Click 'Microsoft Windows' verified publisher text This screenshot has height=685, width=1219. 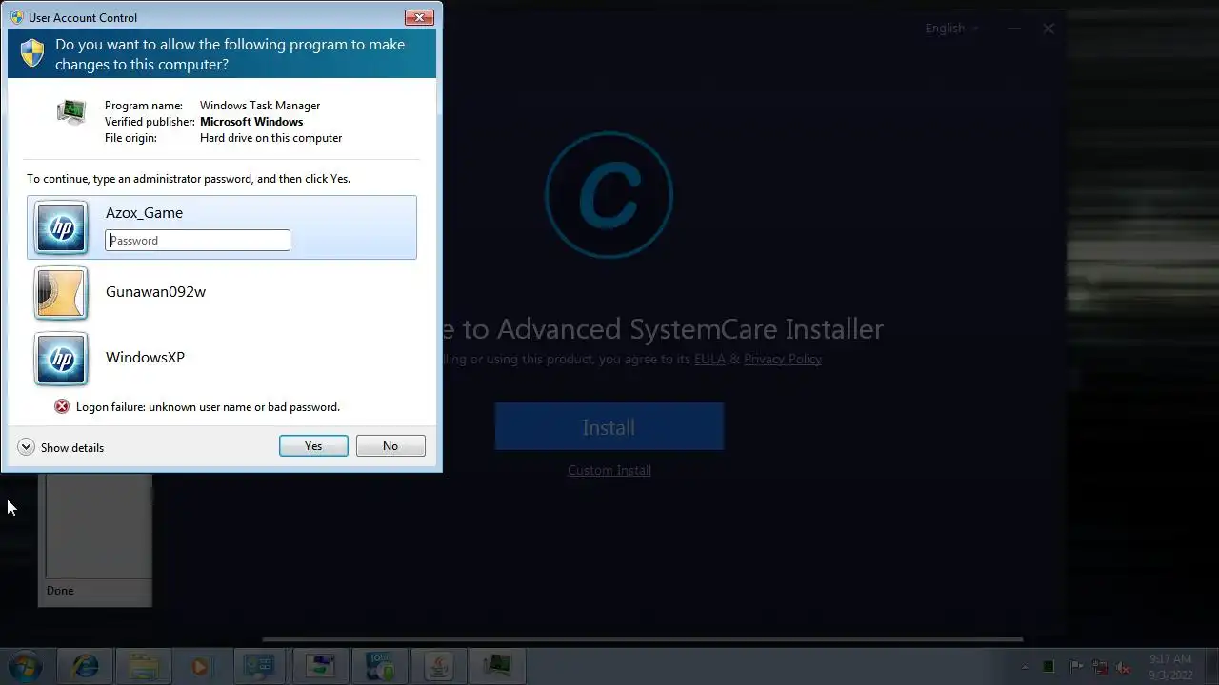(251, 122)
